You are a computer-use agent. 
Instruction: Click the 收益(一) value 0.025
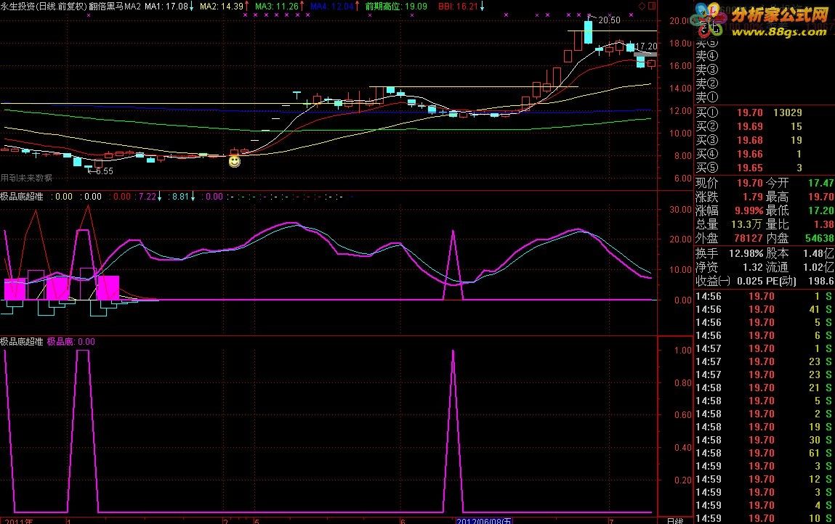click(x=750, y=281)
